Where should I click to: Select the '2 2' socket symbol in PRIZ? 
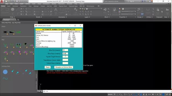(18, 45)
